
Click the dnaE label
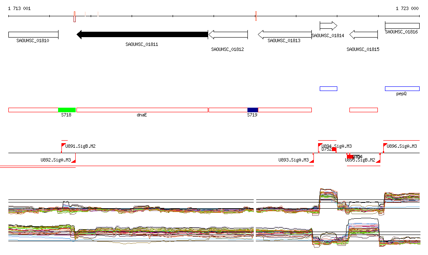142,115
